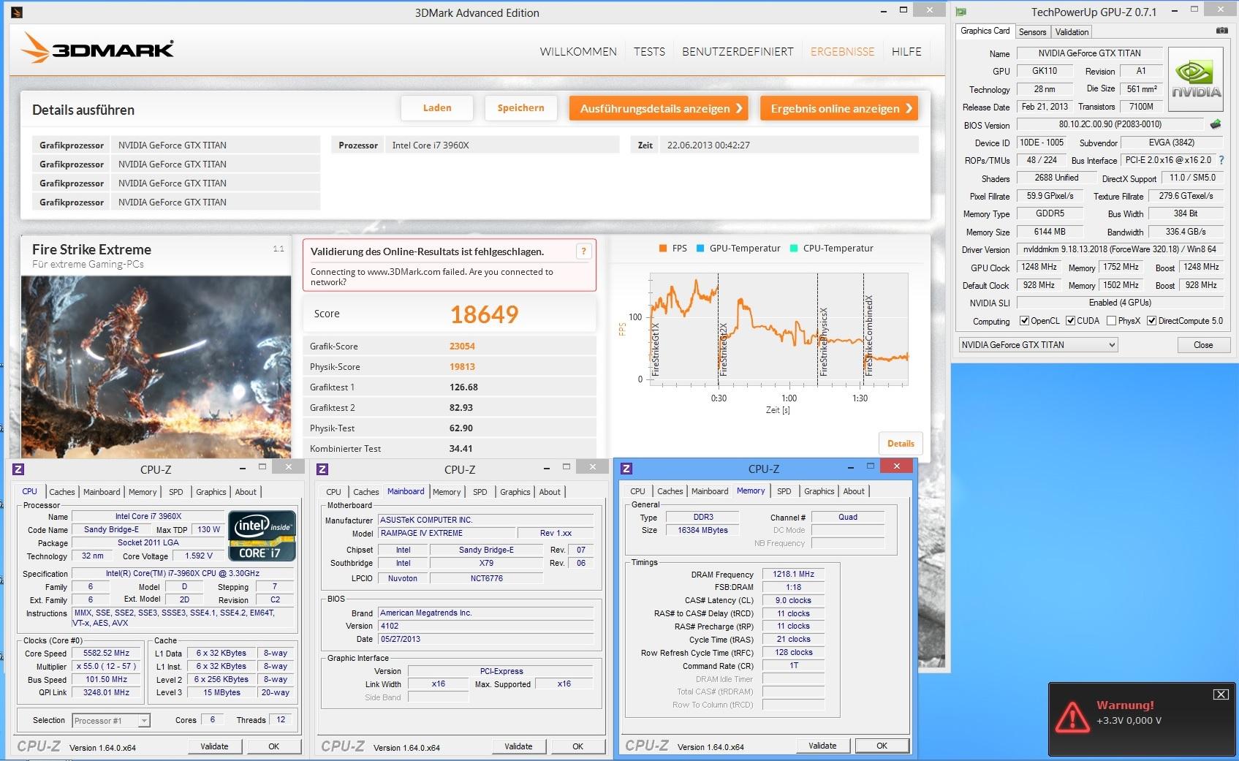Click the overall Score value 18649
The height and width of the screenshot is (761, 1239).
point(484,314)
